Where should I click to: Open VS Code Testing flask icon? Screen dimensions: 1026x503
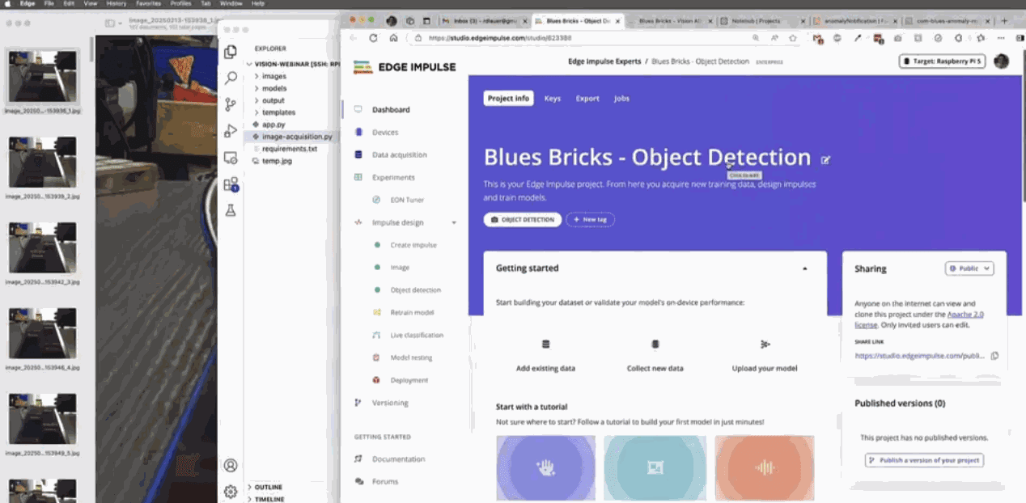[231, 210]
